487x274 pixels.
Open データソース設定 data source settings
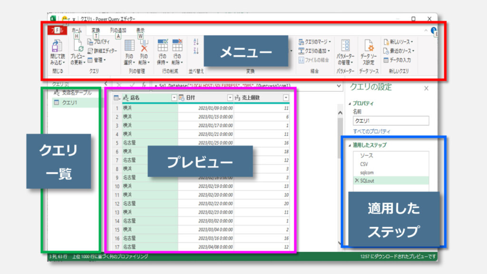369,47
